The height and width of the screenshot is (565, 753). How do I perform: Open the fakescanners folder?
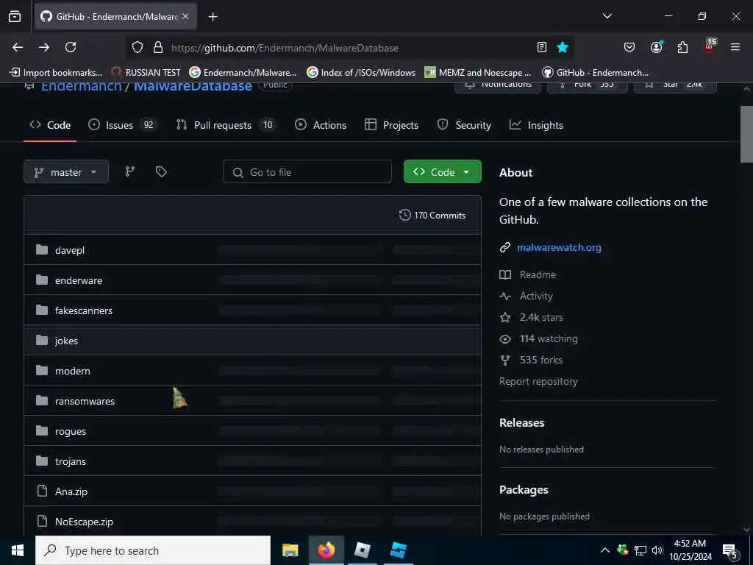(84, 311)
